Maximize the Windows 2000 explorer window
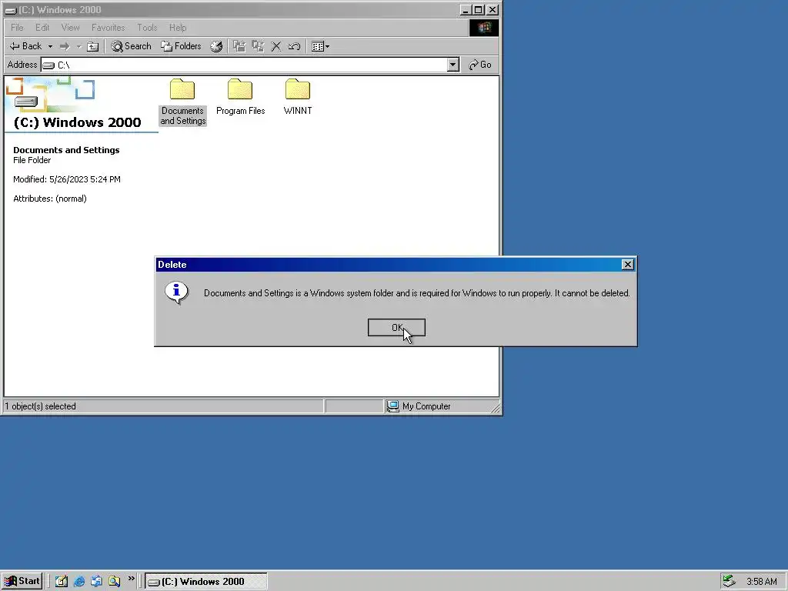The image size is (788, 591). click(479, 9)
